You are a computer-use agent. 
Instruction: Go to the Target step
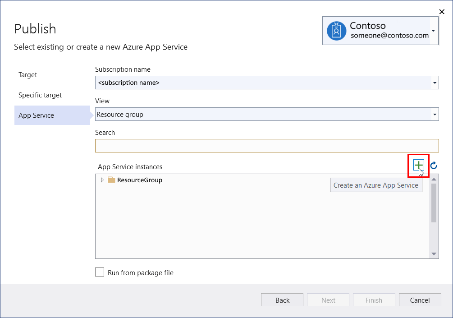click(x=28, y=75)
